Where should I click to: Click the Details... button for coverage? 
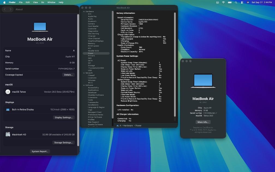[x=68, y=75]
